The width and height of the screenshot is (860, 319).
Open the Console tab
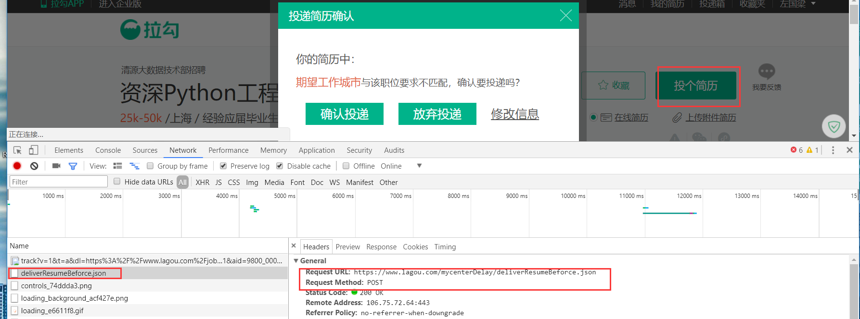(108, 150)
